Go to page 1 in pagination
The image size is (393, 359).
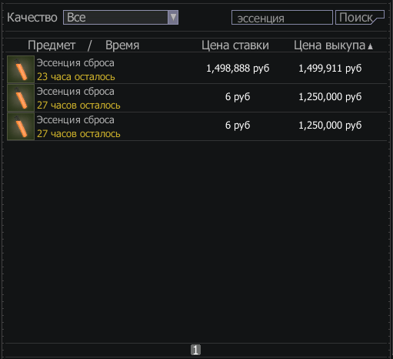195,350
